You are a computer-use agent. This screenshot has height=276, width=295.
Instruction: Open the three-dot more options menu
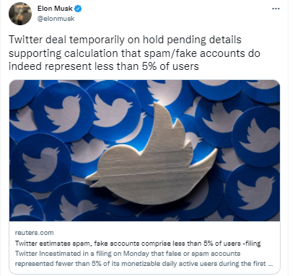pos(276,9)
